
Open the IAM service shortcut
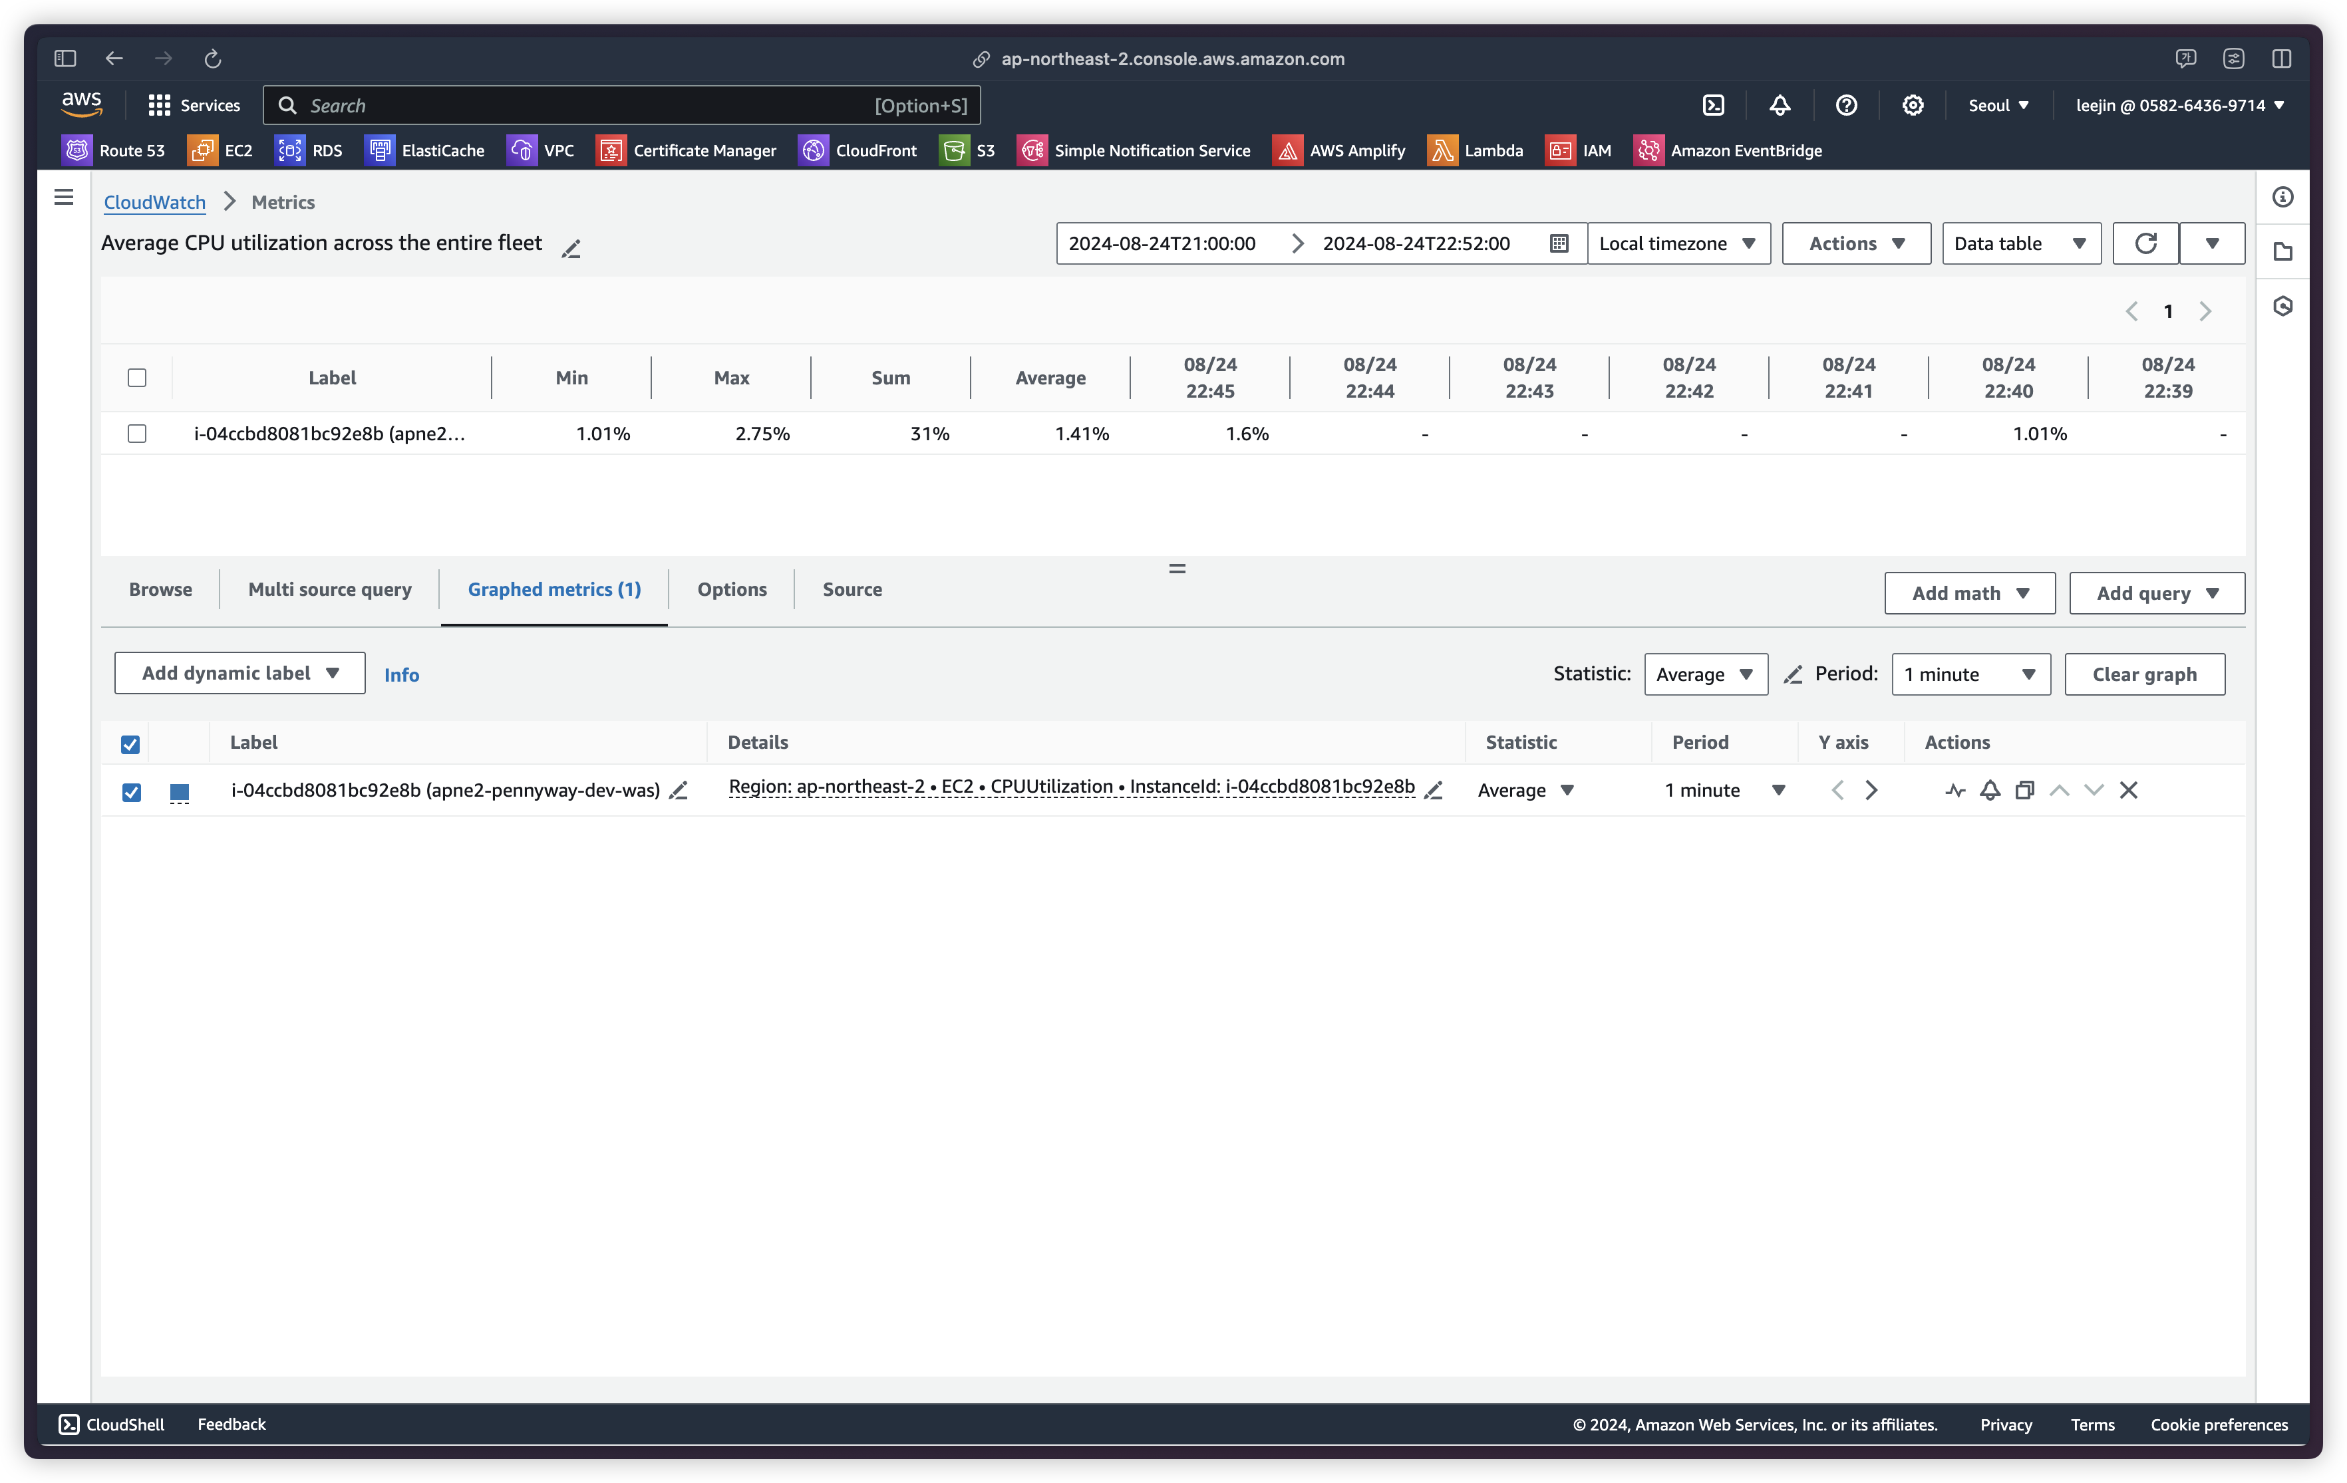[1579, 150]
